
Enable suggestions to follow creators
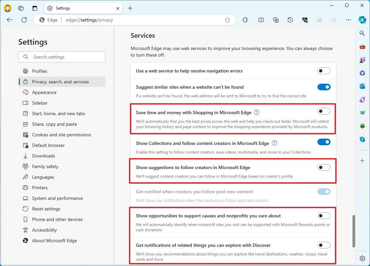324,167
